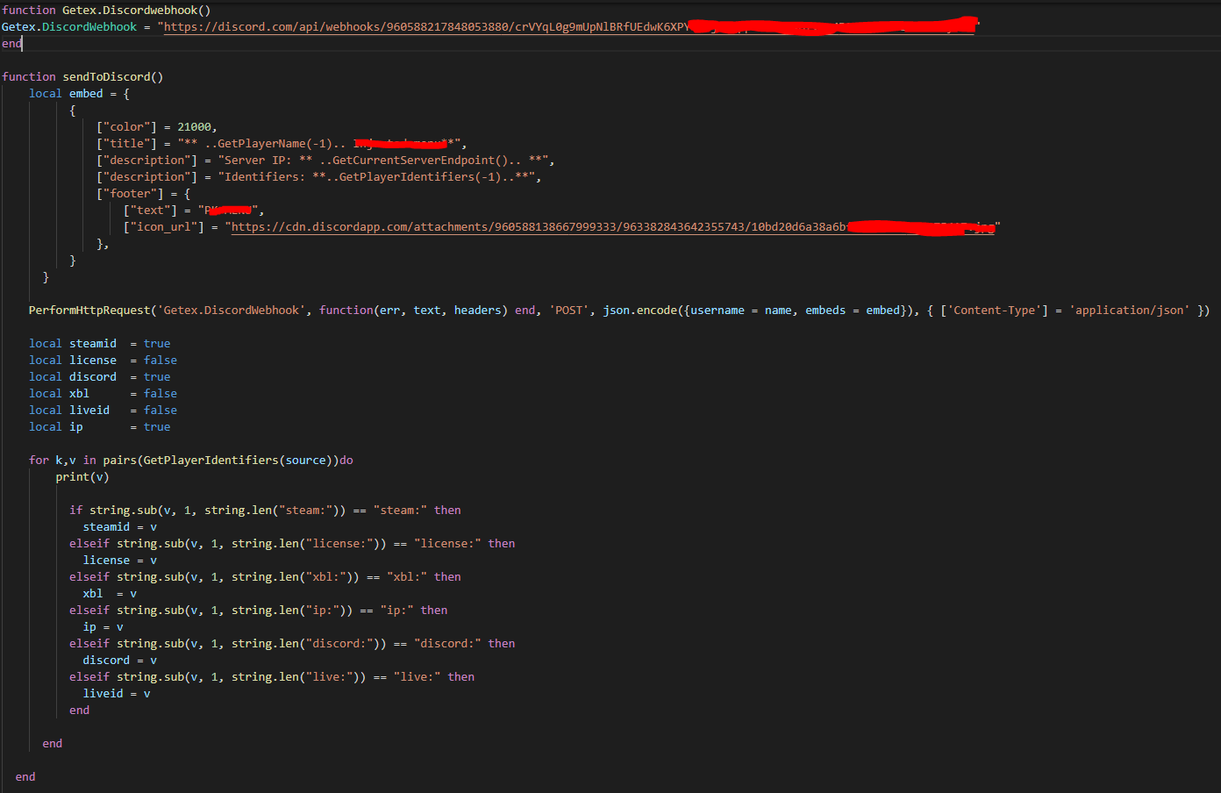Image resolution: width=1221 pixels, height=793 pixels.
Task: Select the color value 21000
Action: (194, 127)
